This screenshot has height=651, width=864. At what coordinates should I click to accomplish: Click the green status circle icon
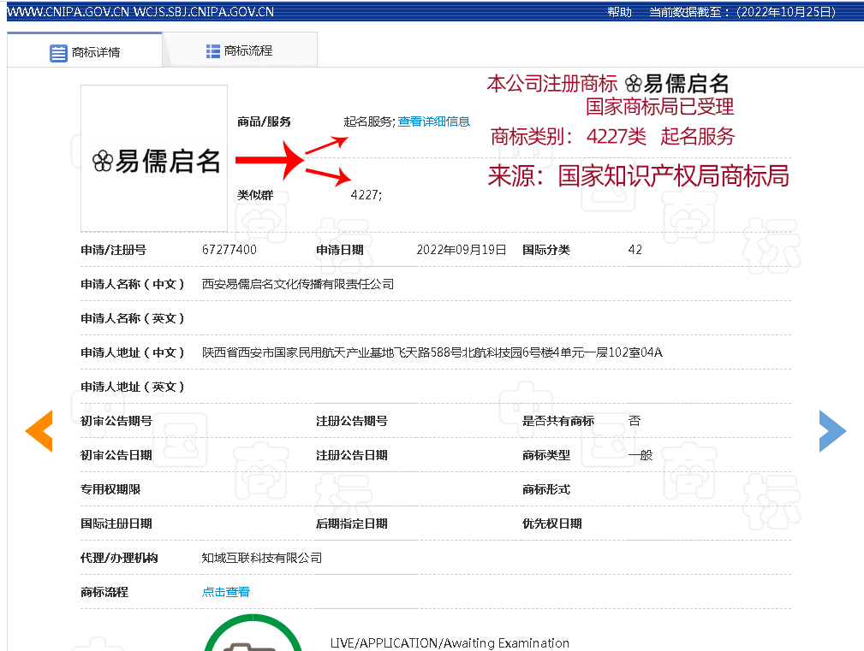253,633
